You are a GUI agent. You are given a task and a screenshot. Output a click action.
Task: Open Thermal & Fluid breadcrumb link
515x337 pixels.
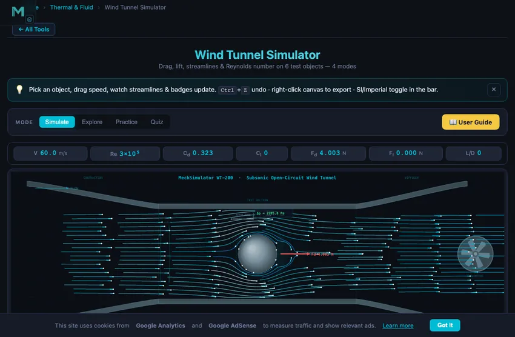[x=71, y=7]
